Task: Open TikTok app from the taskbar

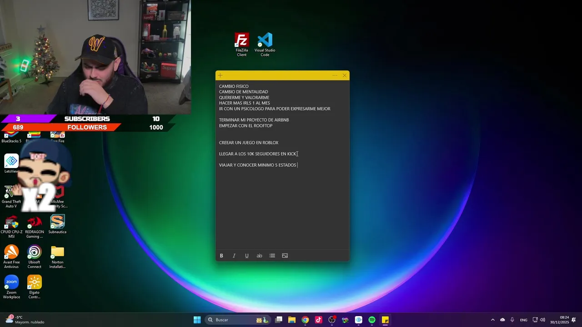Action: click(x=318, y=320)
